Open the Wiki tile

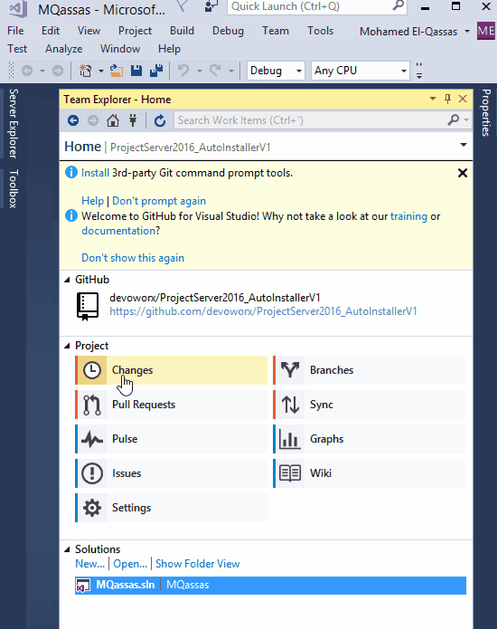369,473
